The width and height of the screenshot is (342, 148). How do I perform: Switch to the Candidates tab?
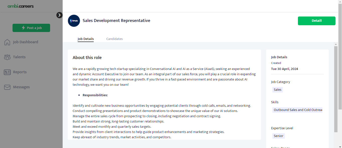tap(115, 39)
